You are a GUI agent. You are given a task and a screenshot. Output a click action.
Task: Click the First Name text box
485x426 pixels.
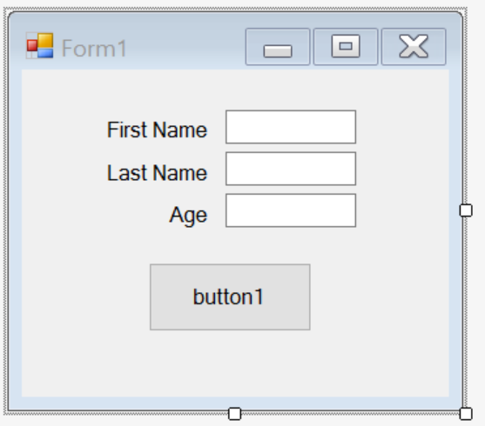tap(291, 127)
